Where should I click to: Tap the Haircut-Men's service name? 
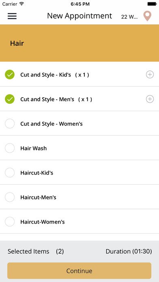tap(38, 197)
